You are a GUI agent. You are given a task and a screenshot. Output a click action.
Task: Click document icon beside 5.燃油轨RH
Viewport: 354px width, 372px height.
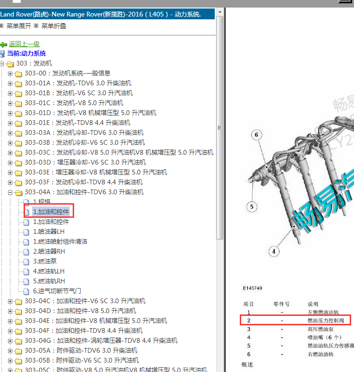coord(26,281)
